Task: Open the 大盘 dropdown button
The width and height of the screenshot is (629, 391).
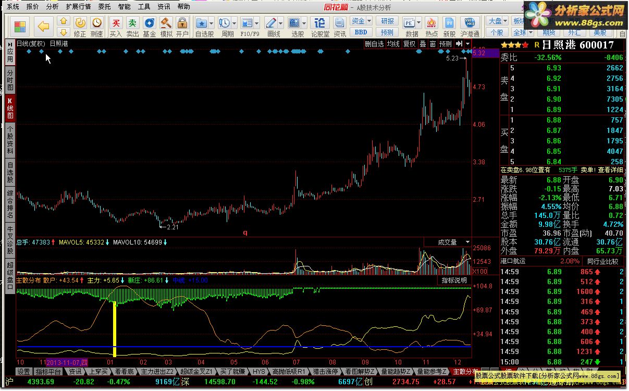Action: 498,21
